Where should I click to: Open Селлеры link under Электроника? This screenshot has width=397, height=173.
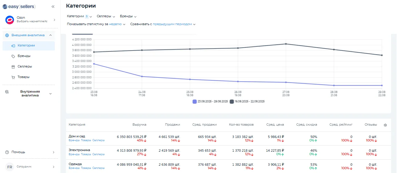(x=98, y=154)
